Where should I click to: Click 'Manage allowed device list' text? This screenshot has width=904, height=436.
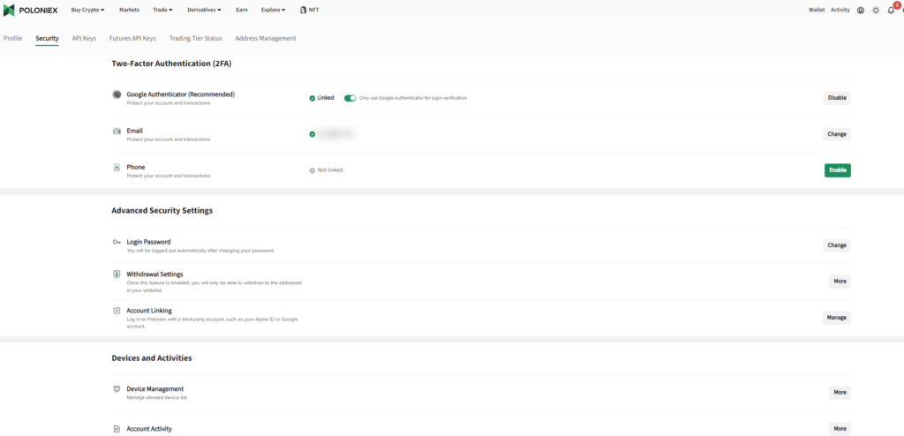[x=156, y=397]
